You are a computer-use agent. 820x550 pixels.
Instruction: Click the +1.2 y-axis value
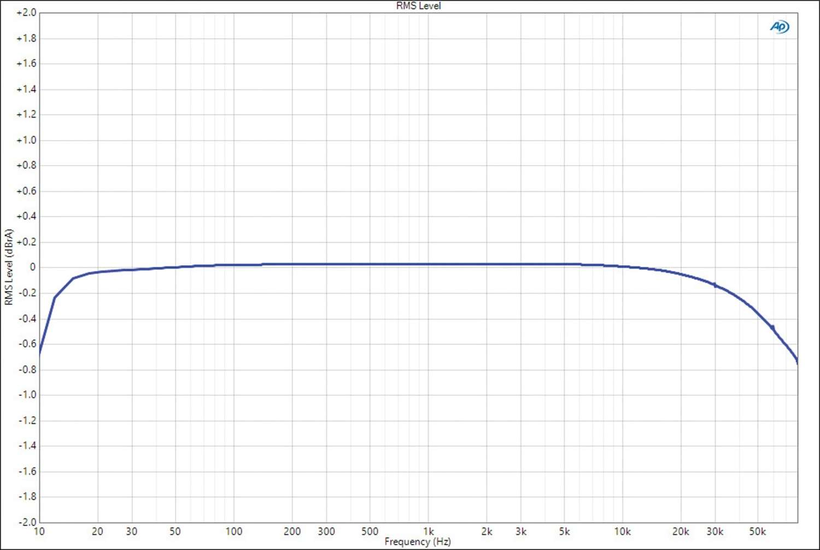(26, 114)
